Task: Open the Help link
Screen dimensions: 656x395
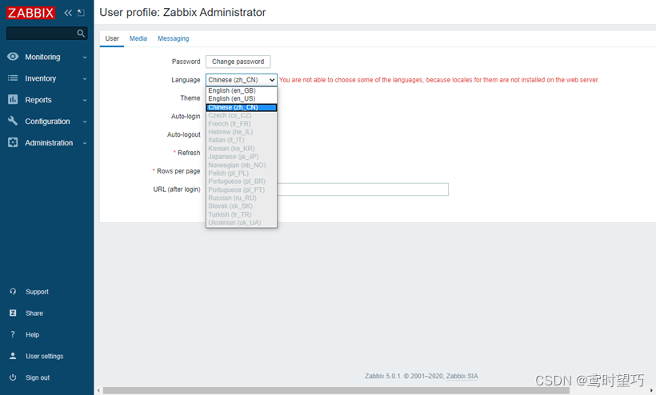Action: click(x=32, y=335)
